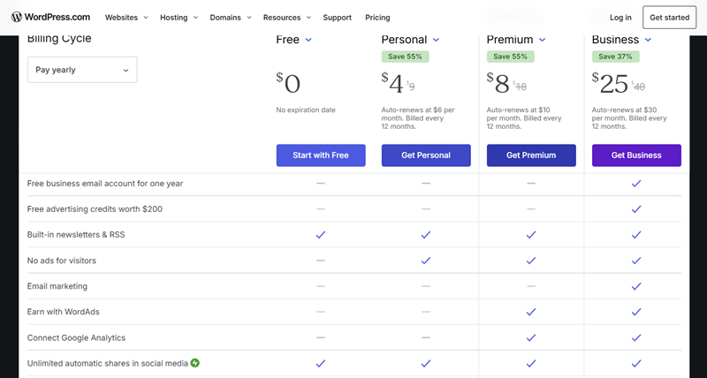Click the WordPress.com logo
The width and height of the screenshot is (707, 378).
tap(50, 17)
